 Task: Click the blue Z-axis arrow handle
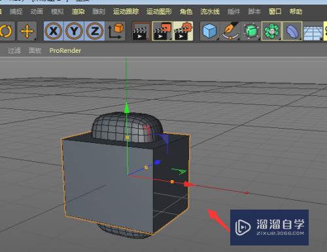coord(158,163)
